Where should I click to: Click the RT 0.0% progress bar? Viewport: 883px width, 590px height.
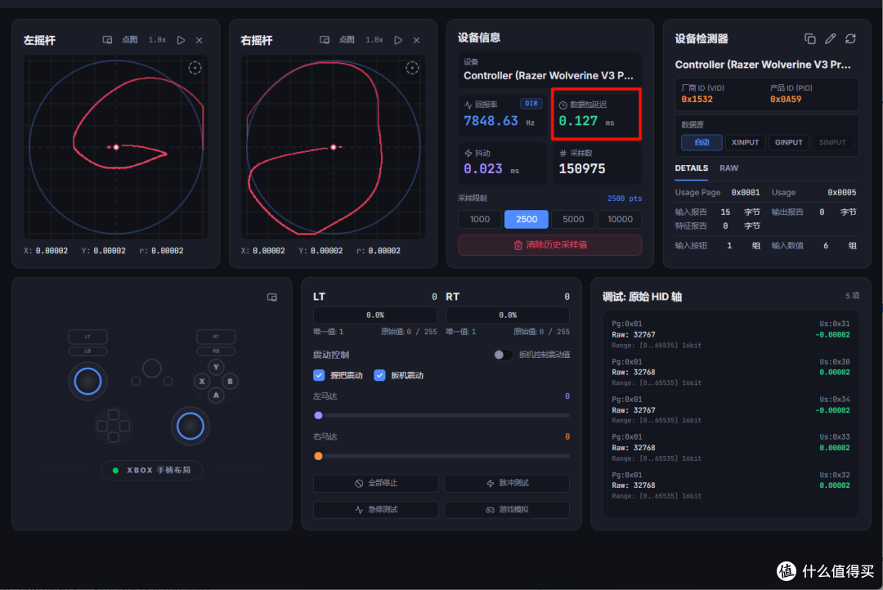508,315
